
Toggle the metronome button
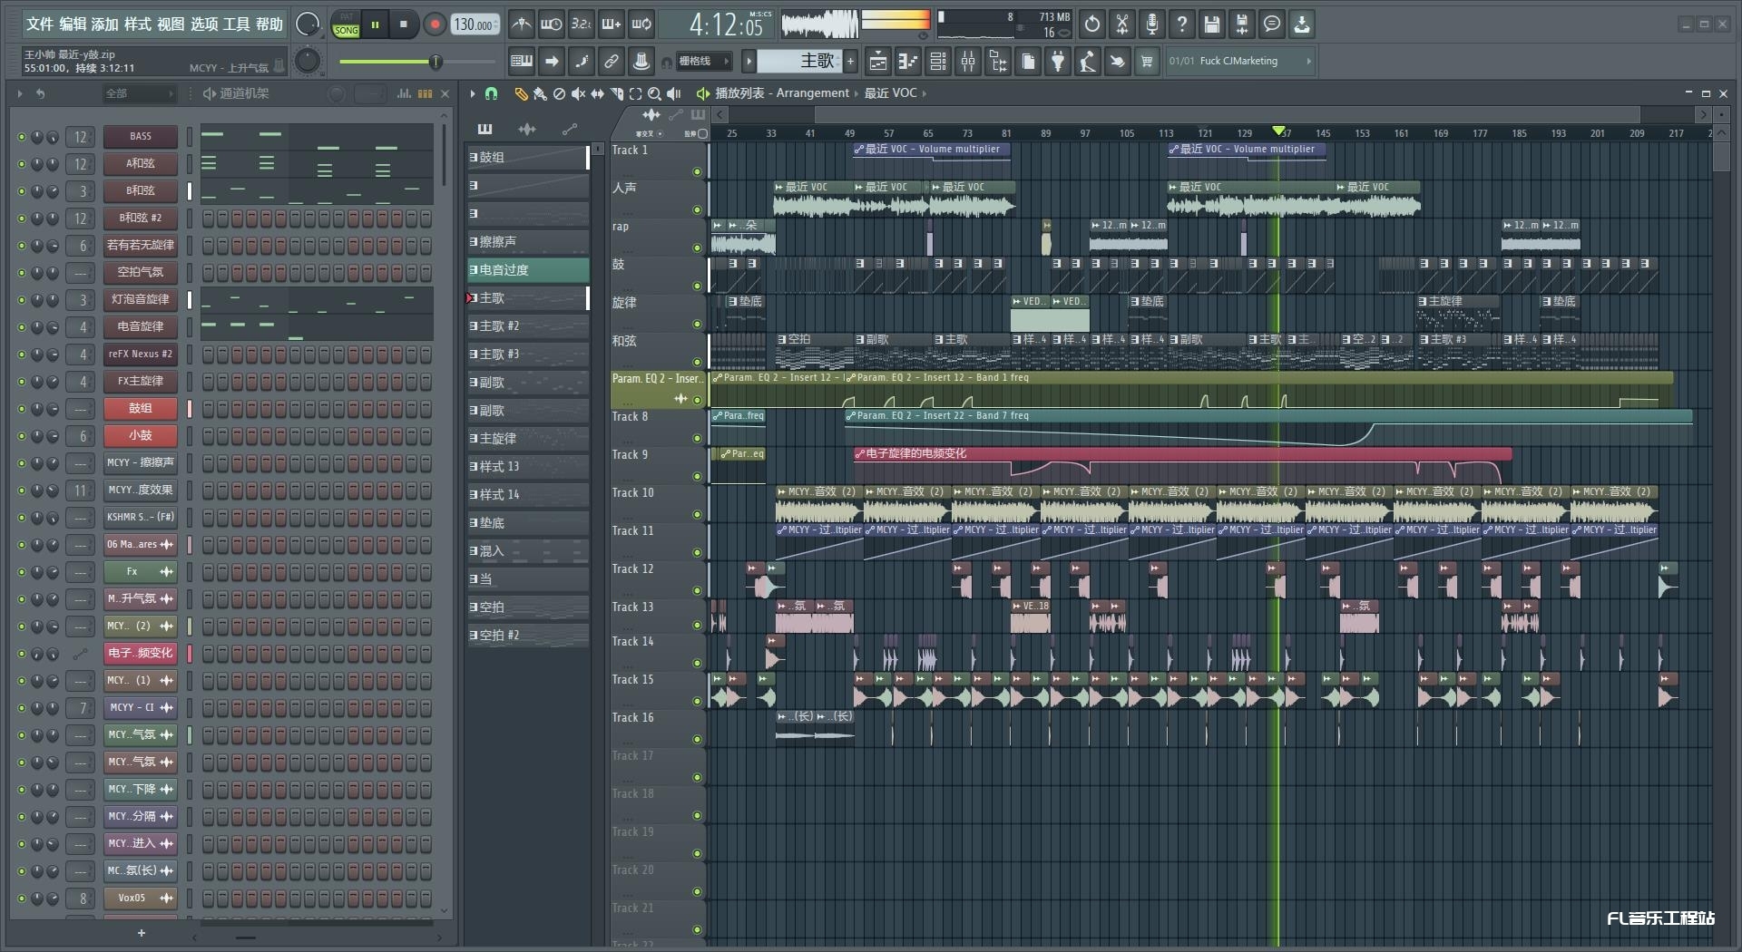click(521, 24)
